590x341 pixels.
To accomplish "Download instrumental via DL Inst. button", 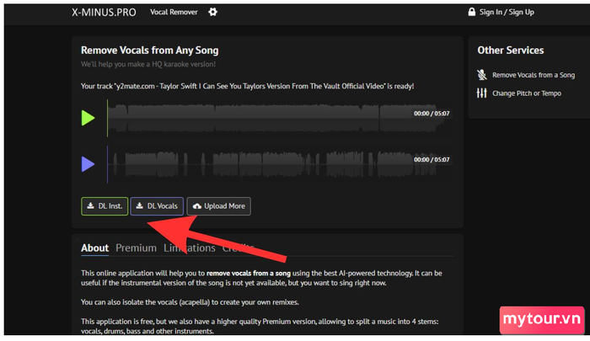I will (105, 206).
